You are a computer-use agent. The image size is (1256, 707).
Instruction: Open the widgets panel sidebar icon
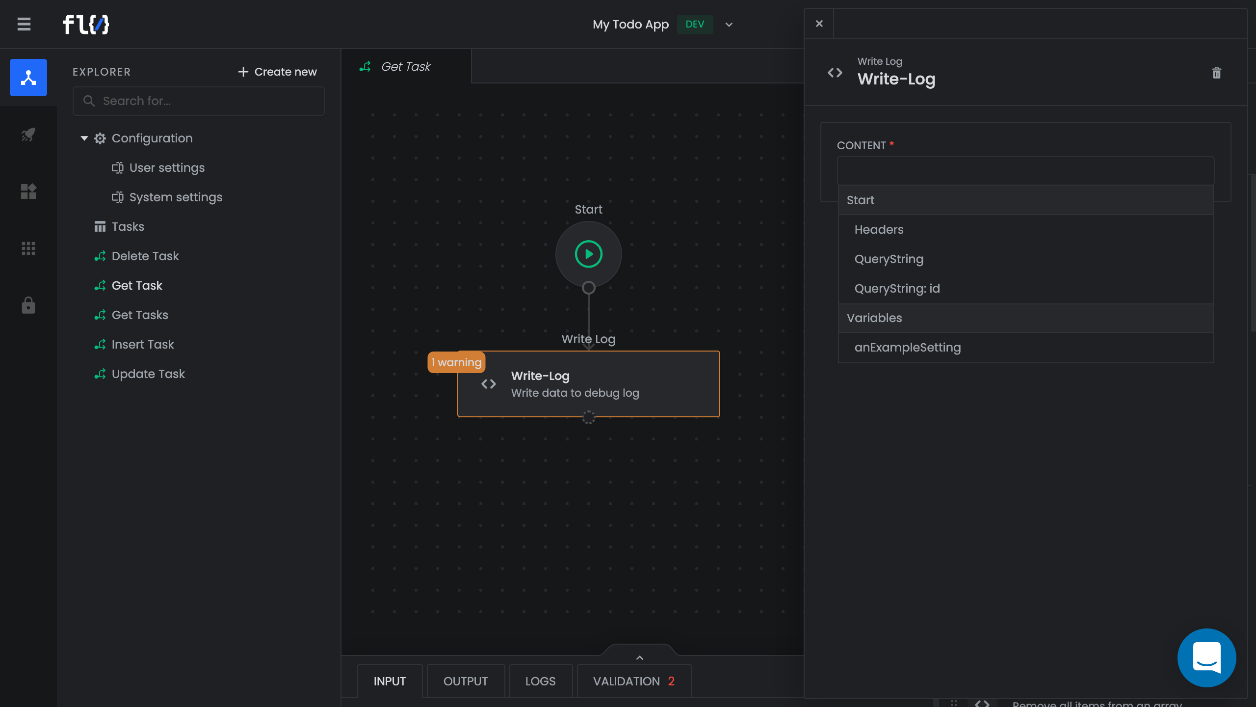pyautogui.click(x=28, y=191)
